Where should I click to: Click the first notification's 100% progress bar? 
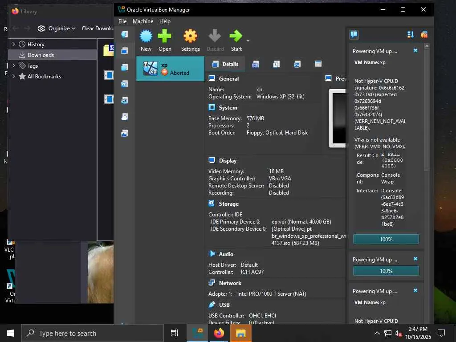click(x=386, y=239)
